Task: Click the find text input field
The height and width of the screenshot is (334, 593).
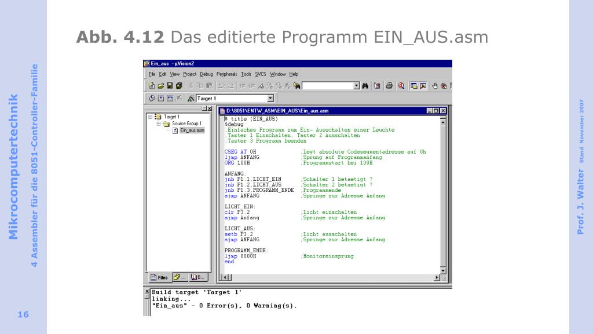Action: (x=328, y=86)
